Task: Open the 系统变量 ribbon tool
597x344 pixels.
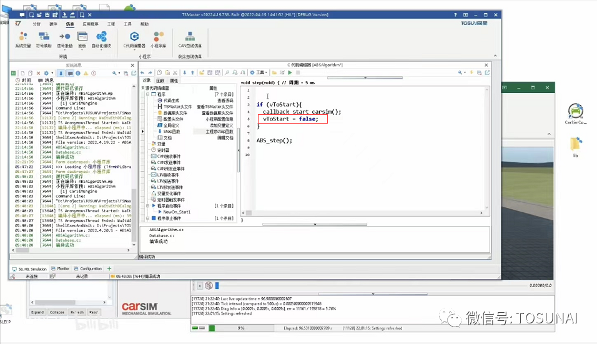Action: [23, 39]
